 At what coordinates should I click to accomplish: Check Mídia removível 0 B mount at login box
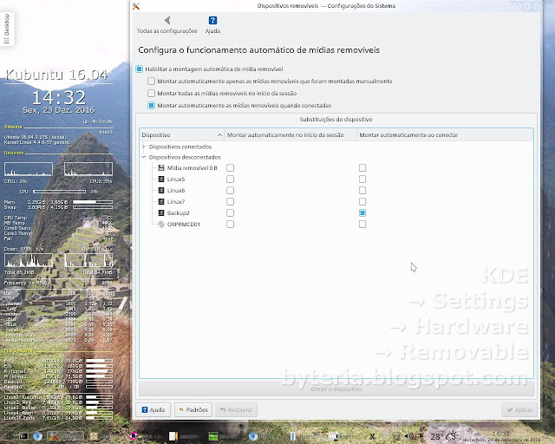pyautogui.click(x=230, y=168)
